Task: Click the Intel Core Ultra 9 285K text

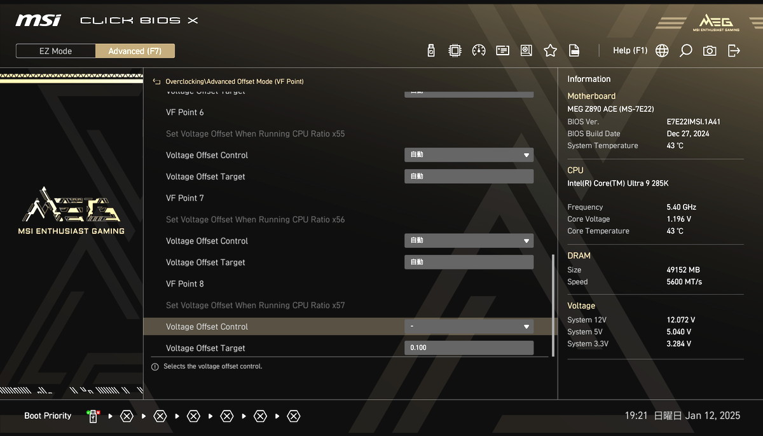Action: coord(618,184)
